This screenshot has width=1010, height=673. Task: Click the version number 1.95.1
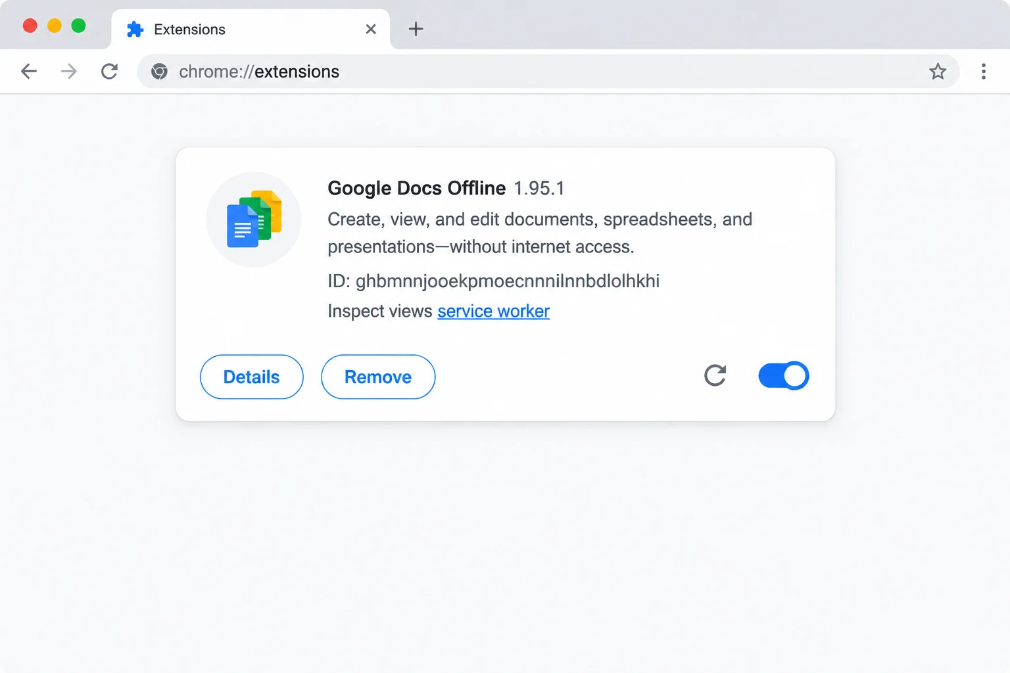tap(539, 189)
